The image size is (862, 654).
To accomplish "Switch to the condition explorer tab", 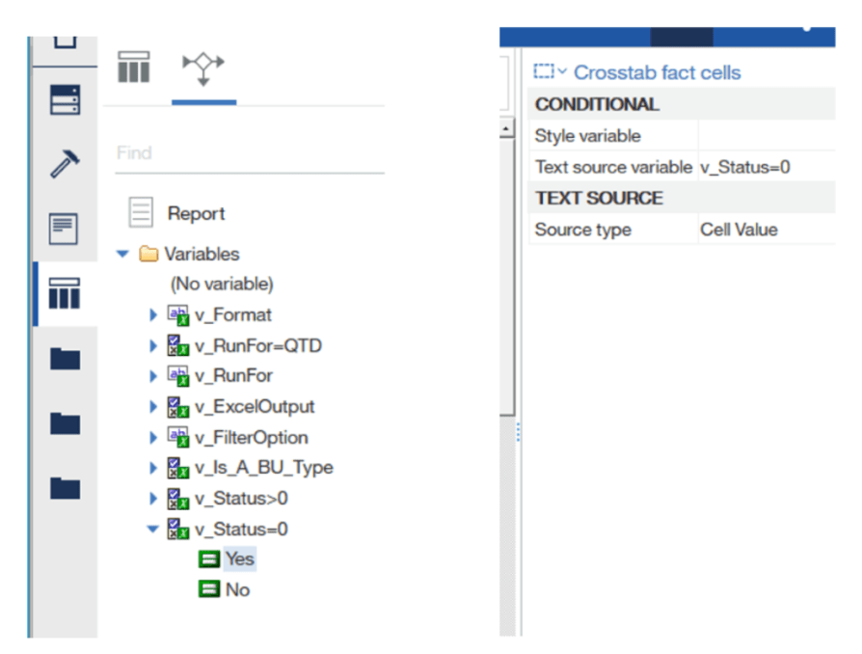I will pos(203,68).
